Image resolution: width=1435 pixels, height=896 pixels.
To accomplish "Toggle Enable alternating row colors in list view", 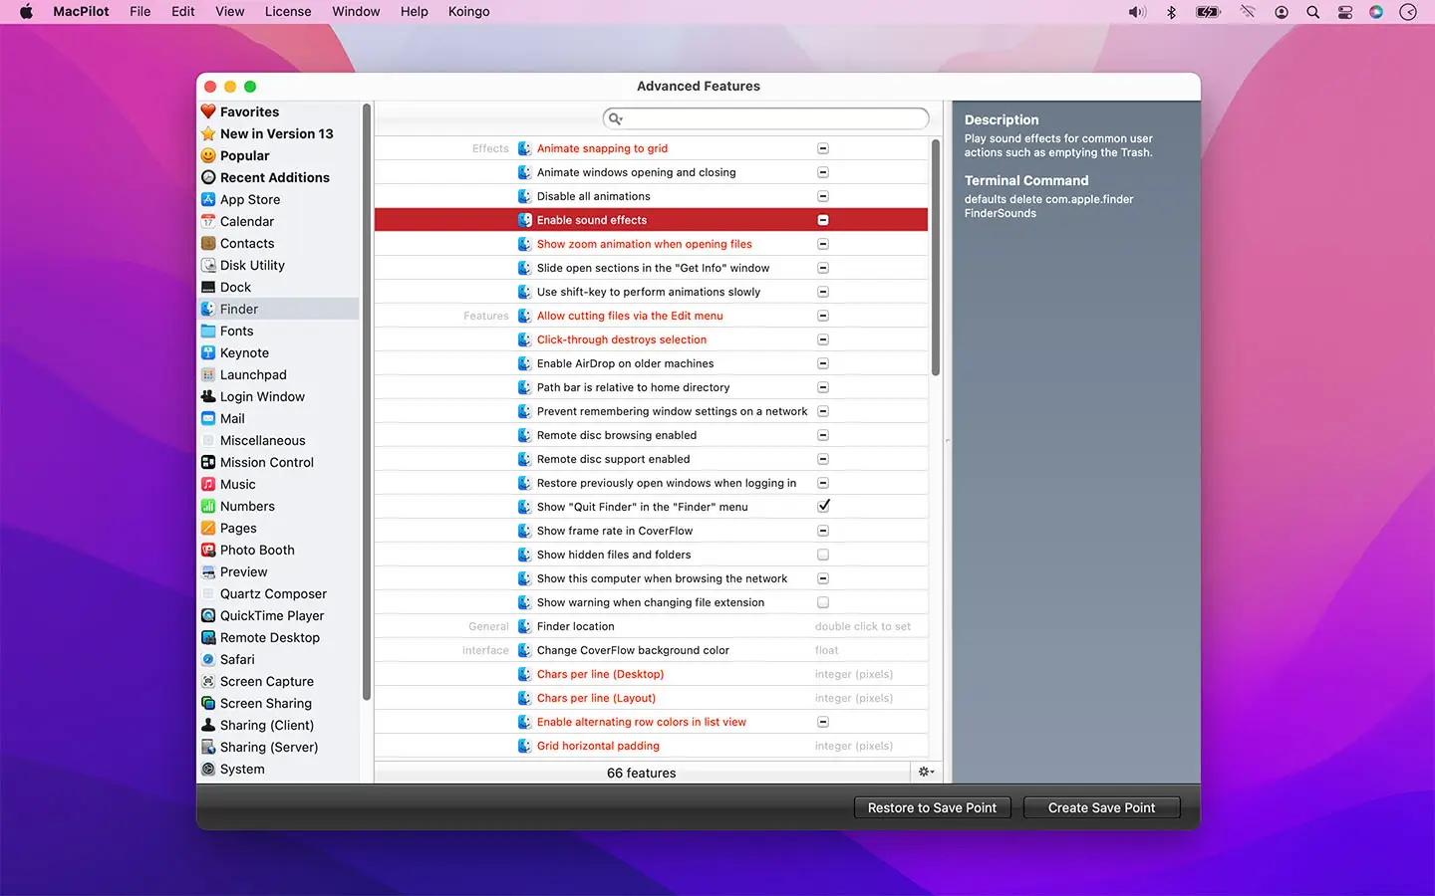I will pos(823,722).
